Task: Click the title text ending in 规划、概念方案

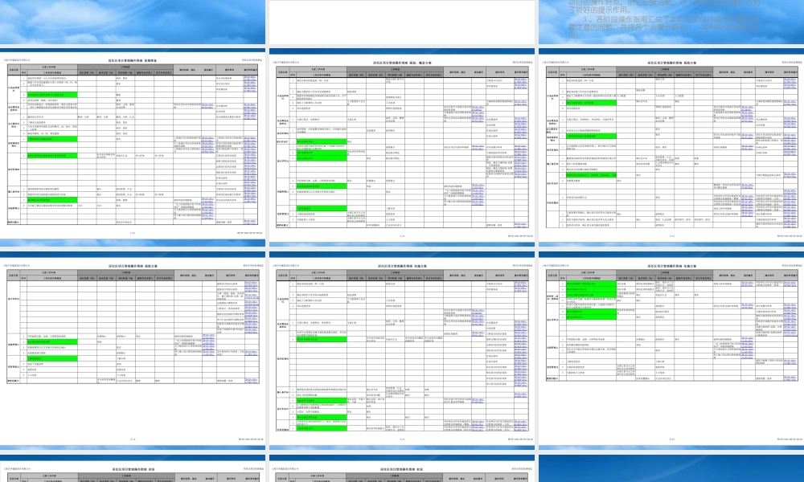Action: point(402,63)
